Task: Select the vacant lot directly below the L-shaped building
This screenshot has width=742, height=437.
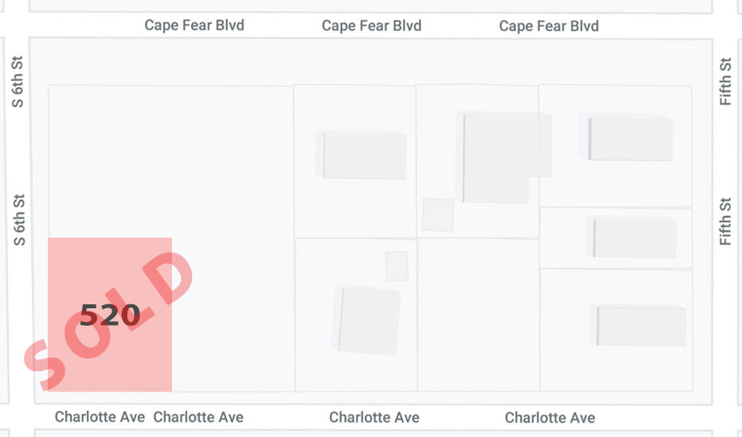Action: (x=478, y=315)
